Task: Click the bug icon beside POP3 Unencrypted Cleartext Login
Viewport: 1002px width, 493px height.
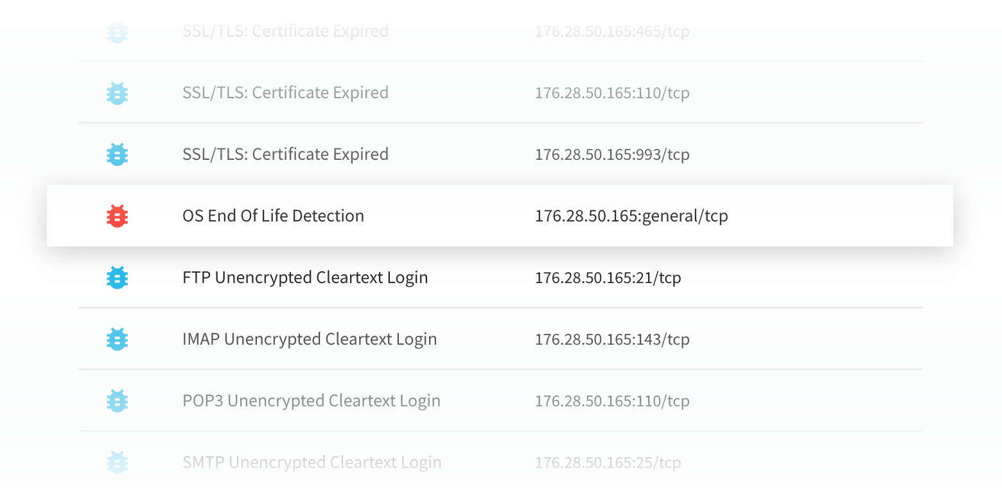Action: pyautogui.click(x=117, y=401)
